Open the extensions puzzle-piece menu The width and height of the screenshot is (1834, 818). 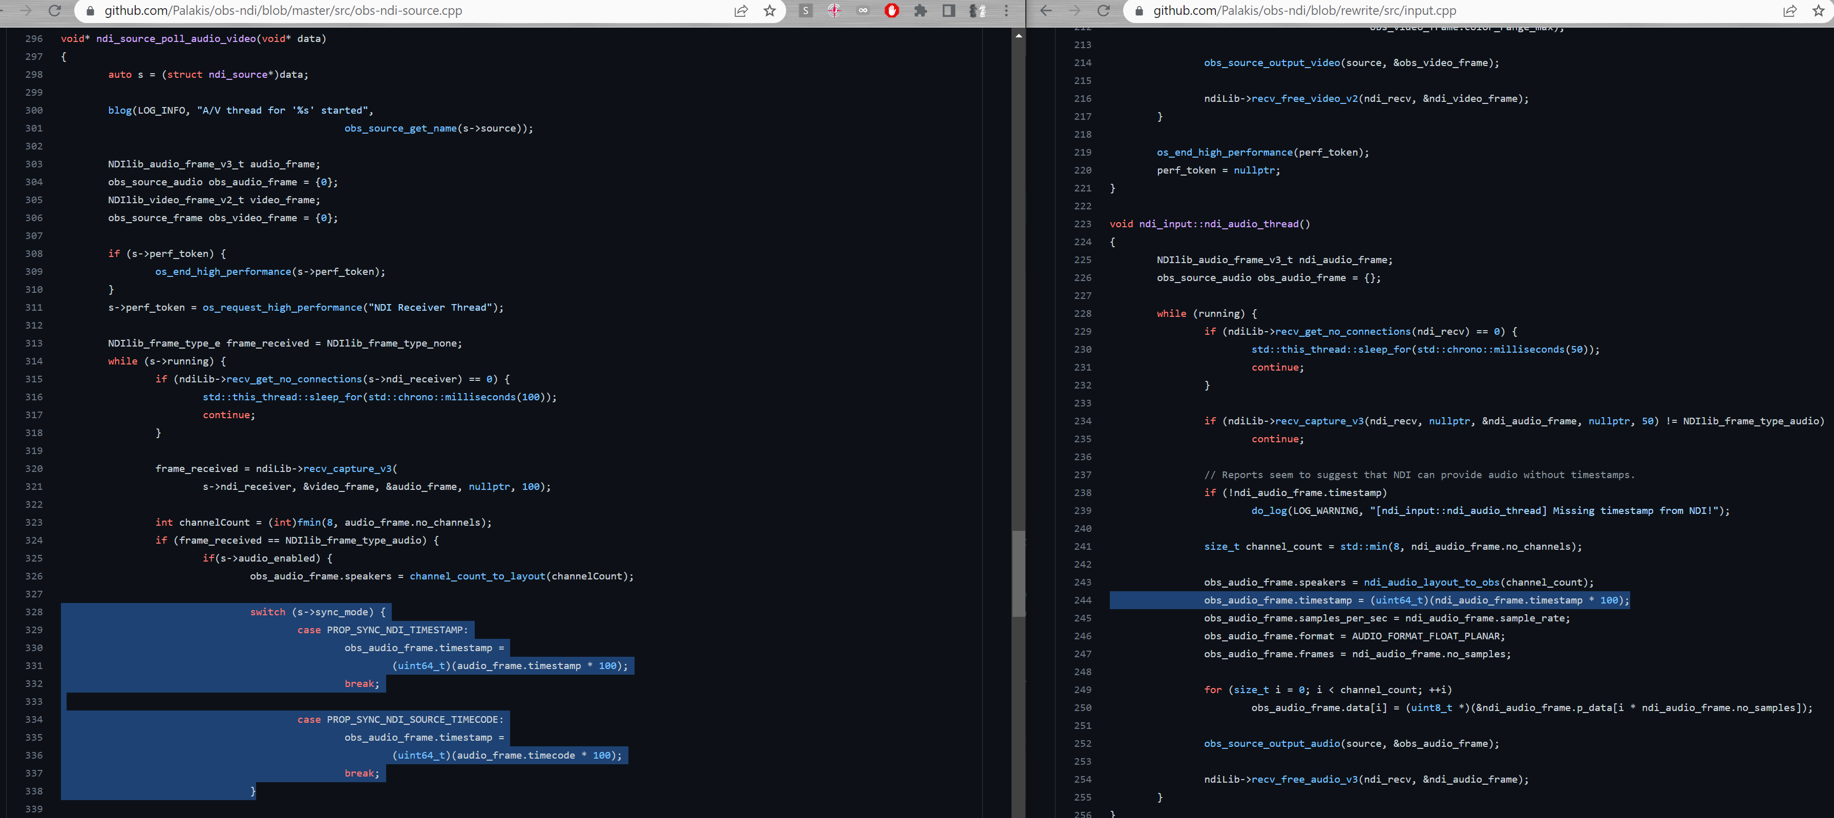[x=920, y=11]
